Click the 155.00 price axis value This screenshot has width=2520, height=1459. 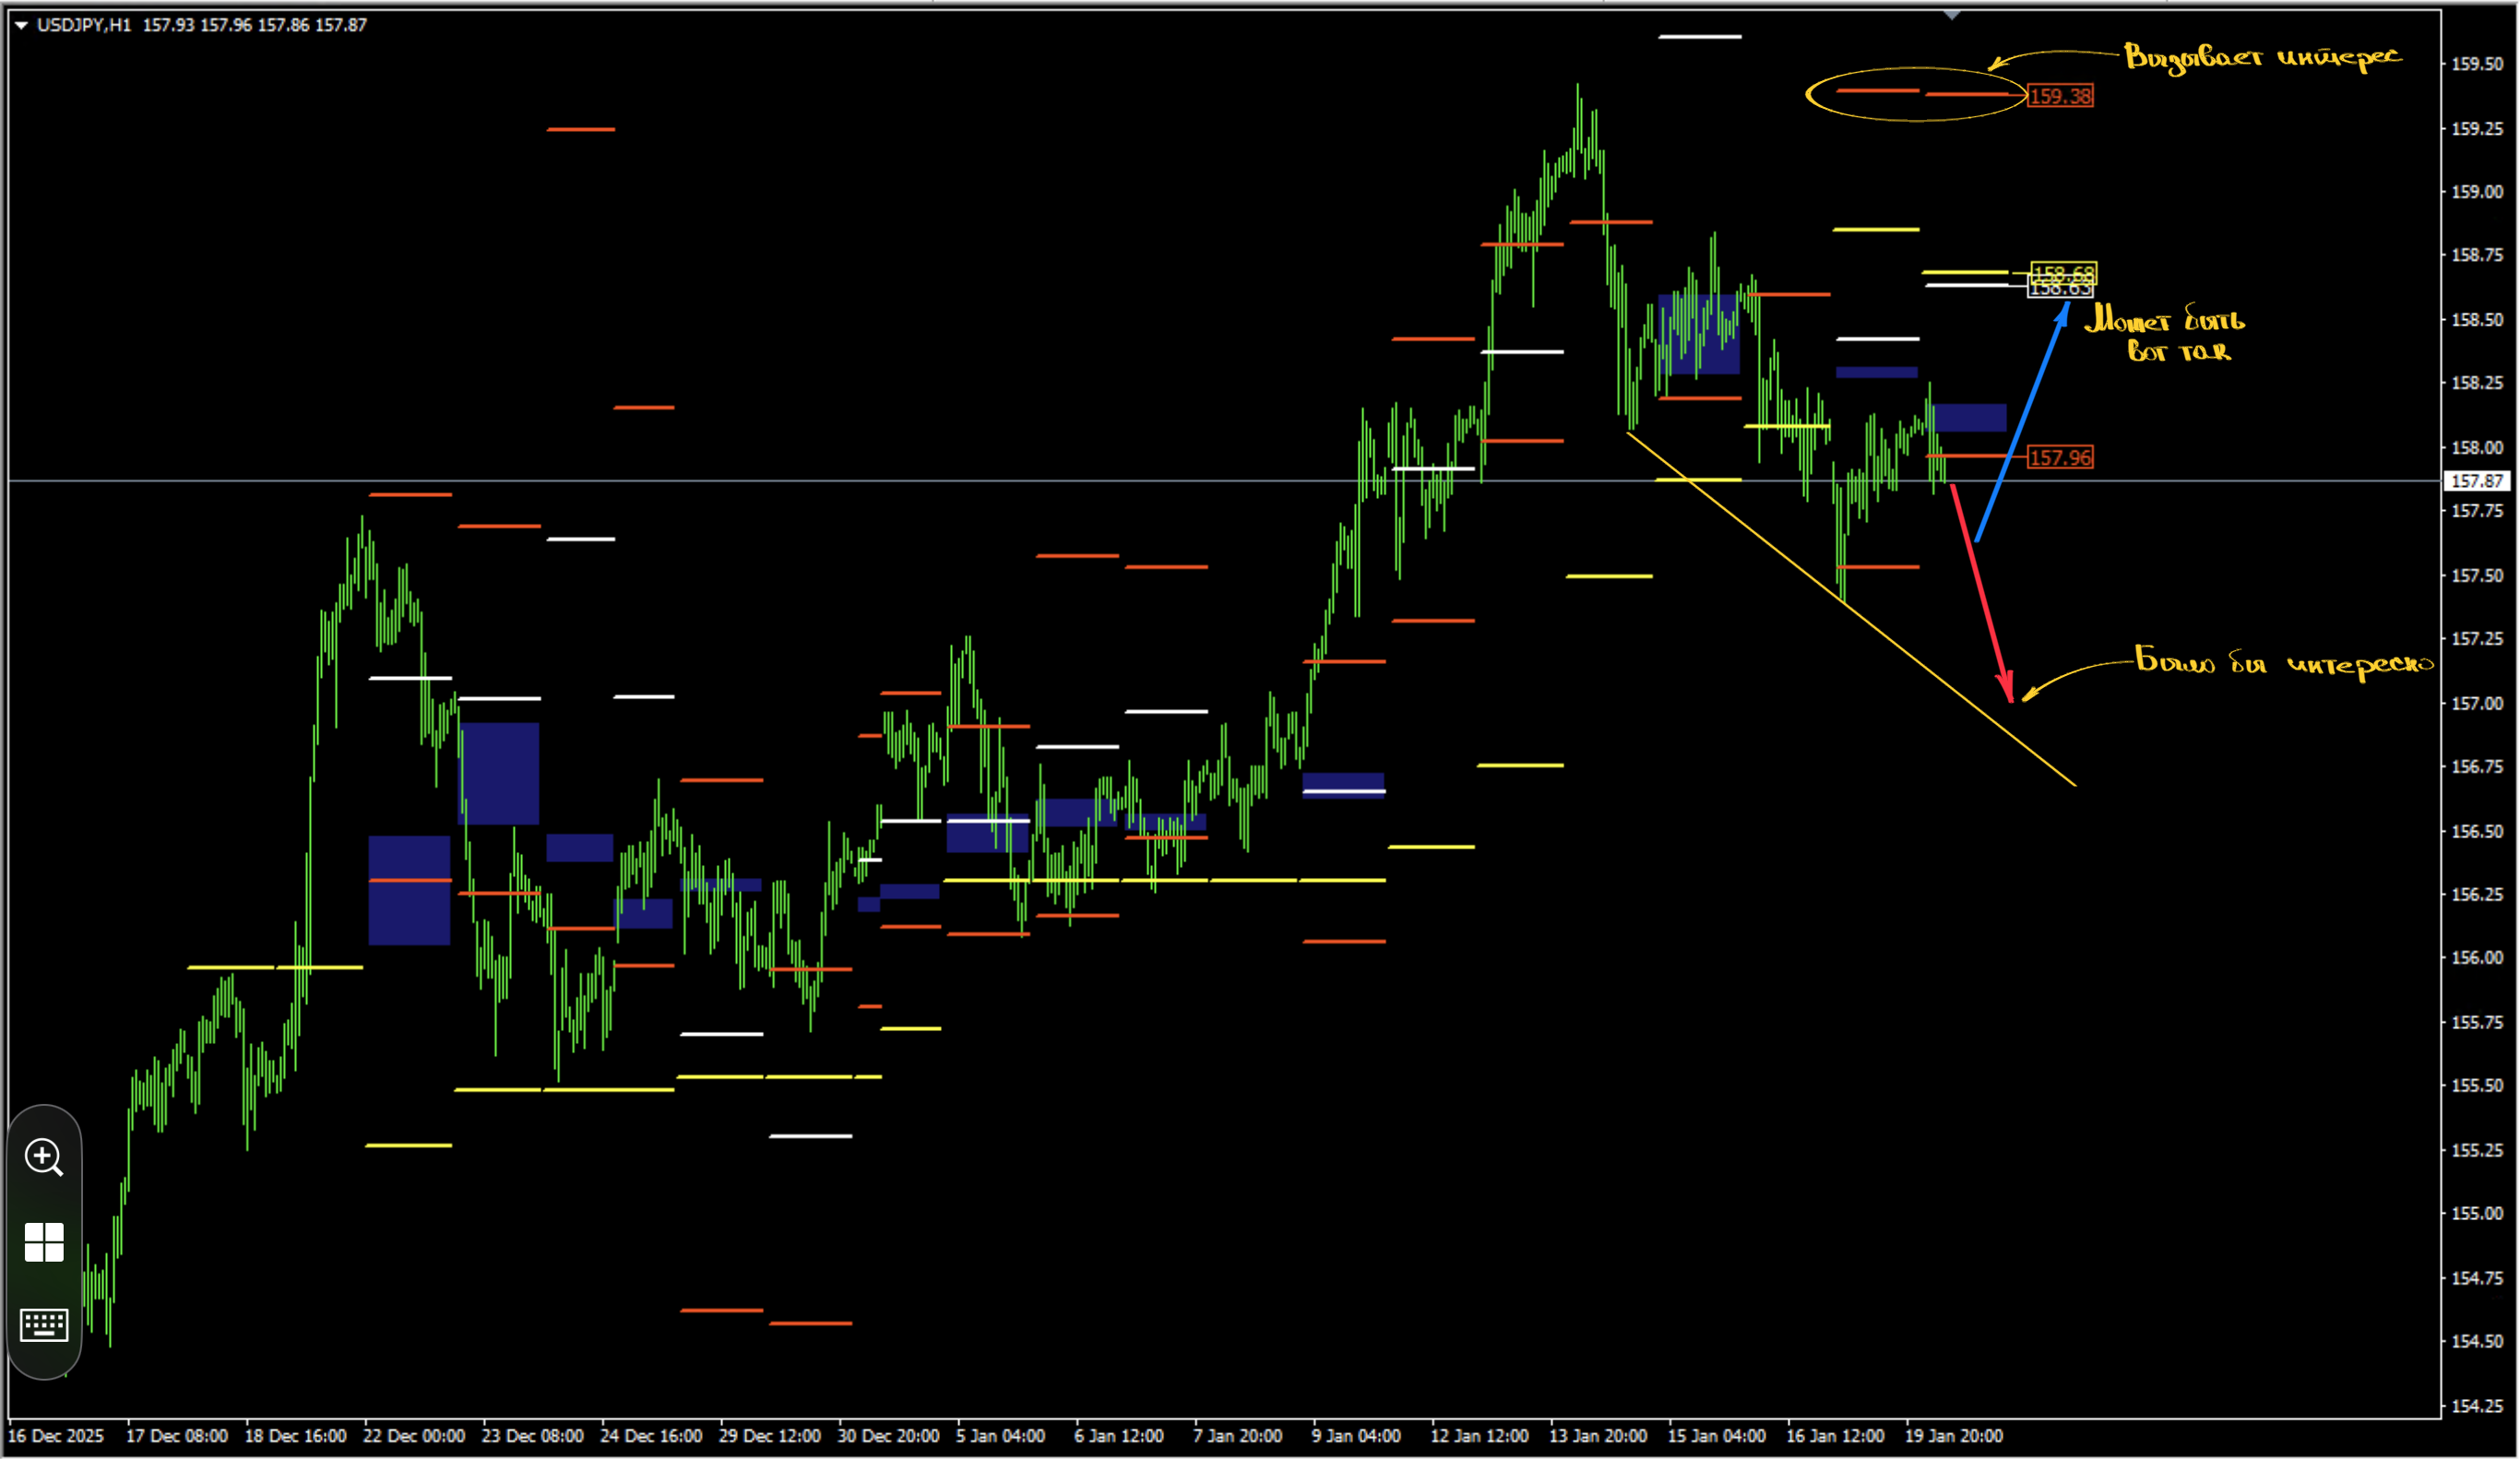pos(2477,1213)
